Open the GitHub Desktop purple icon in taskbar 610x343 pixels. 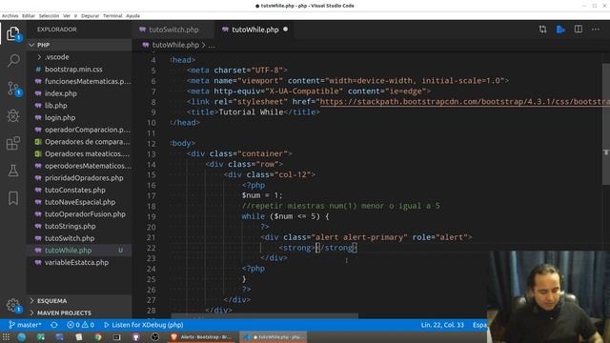135,337
